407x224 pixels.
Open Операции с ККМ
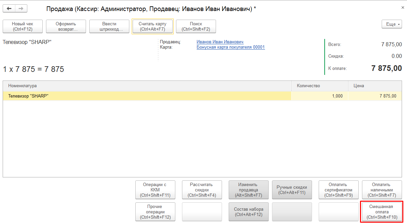tap(155, 190)
